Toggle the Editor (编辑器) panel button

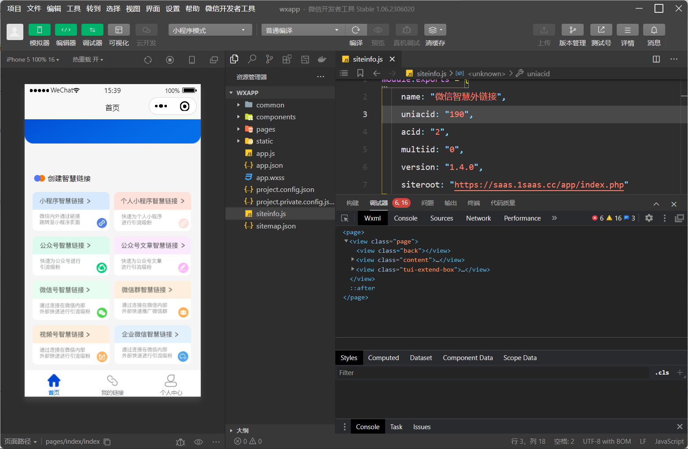pos(66,30)
